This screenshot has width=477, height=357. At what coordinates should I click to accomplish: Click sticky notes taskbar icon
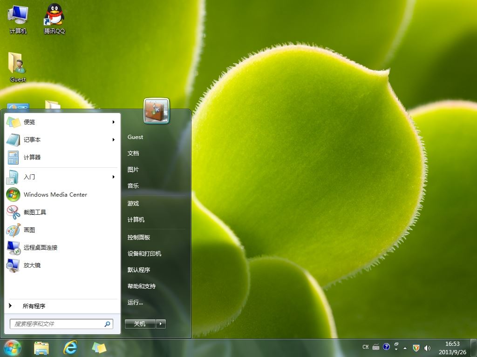[99, 348]
